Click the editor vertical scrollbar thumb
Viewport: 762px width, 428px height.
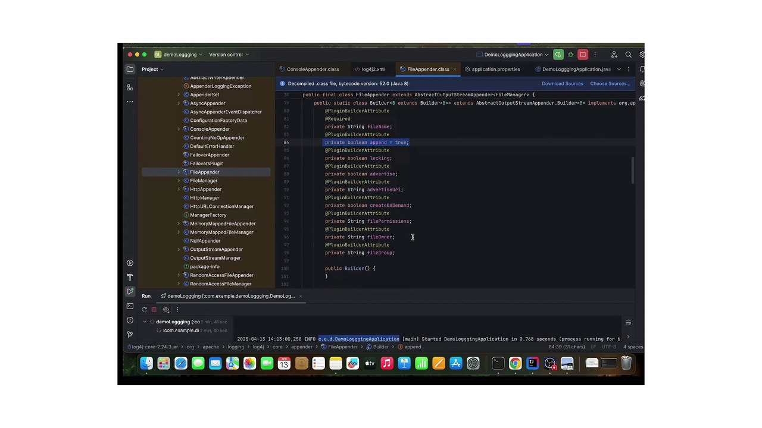(633, 171)
